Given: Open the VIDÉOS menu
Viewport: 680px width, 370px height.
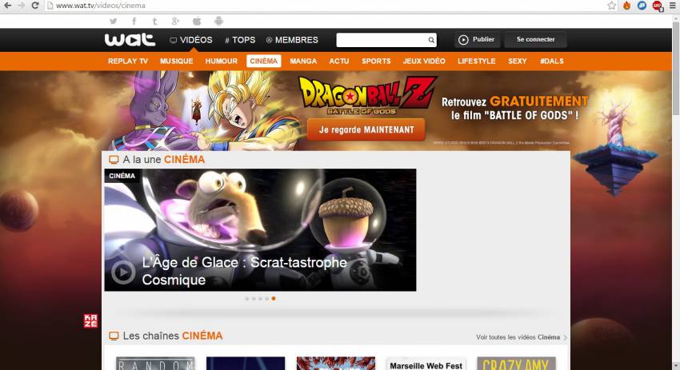Looking at the screenshot, I should pyautogui.click(x=191, y=40).
